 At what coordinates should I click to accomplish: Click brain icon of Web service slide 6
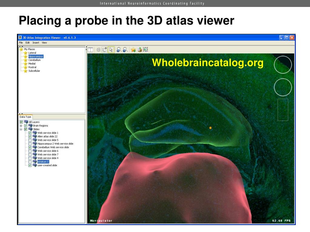(35, 151)
